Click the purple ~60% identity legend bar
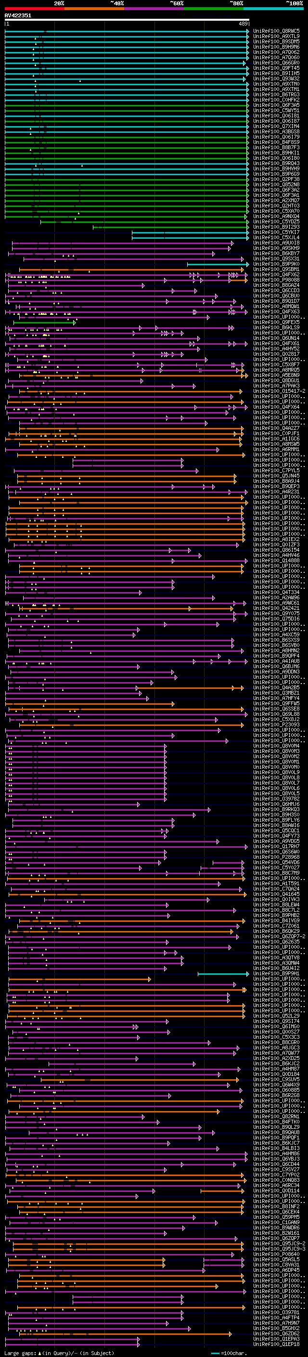 (154, 9)
